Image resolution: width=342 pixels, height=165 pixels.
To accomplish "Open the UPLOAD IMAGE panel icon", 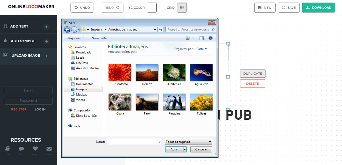I will tap(5, 55).
